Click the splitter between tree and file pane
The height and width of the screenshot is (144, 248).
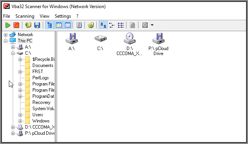56,87
